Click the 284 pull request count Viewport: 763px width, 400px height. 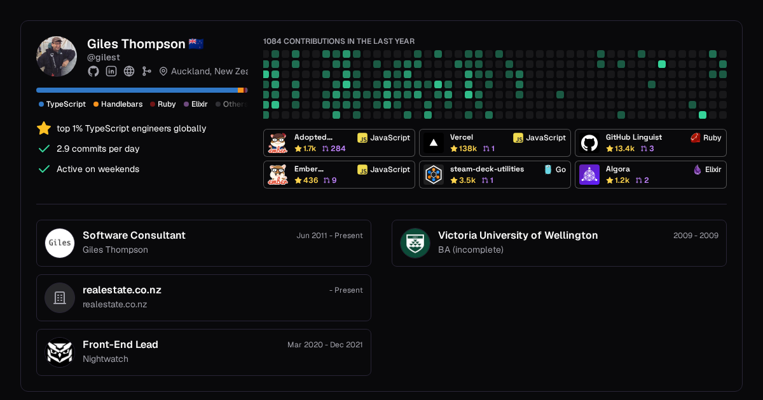(x=338, y=149)
